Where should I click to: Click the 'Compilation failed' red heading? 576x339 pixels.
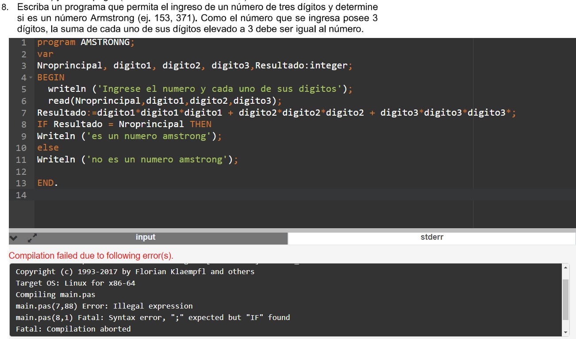(x=91, y=256)
